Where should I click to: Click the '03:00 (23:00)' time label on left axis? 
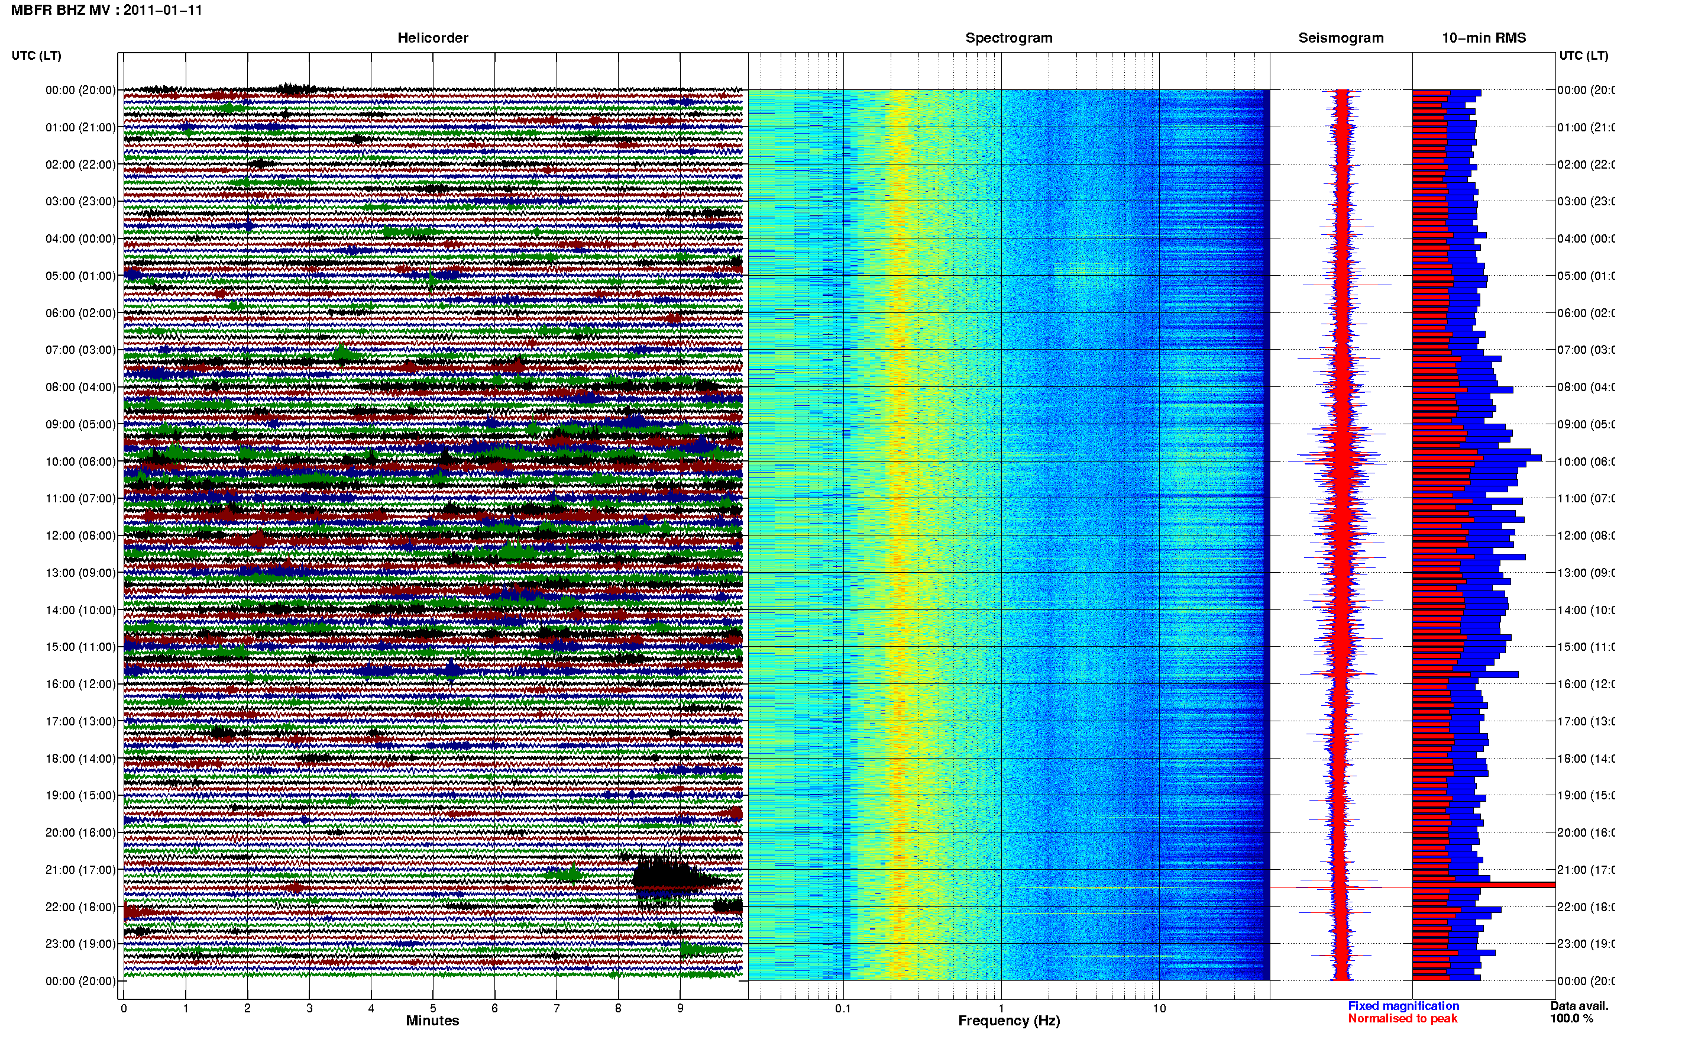[x=80, y=201]
